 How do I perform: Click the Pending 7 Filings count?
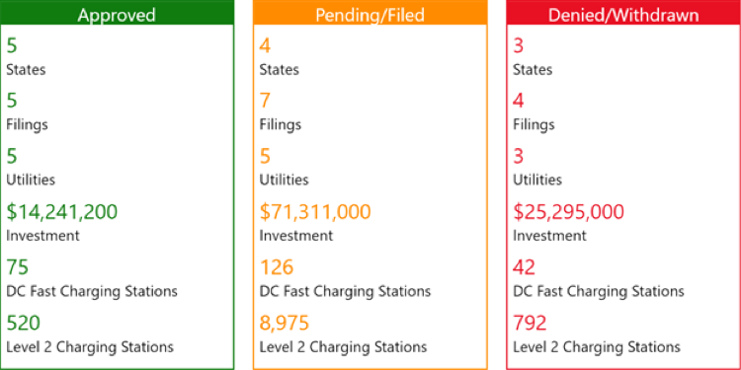tap(265, 101)
